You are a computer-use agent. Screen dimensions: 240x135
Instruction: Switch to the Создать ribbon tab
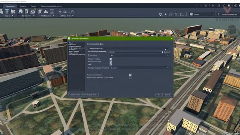(22, 6)
